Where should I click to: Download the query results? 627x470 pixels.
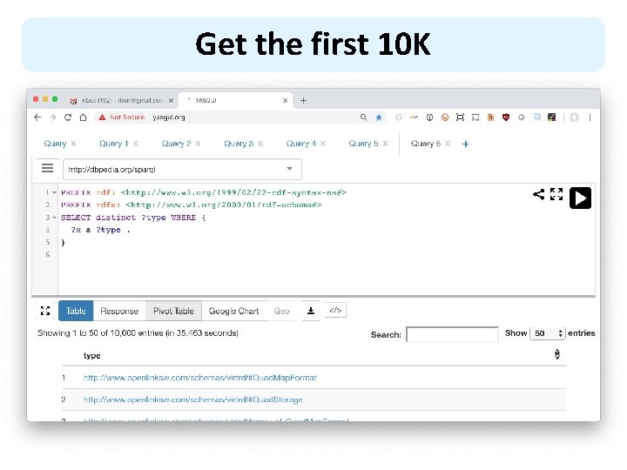click(311, 311)
